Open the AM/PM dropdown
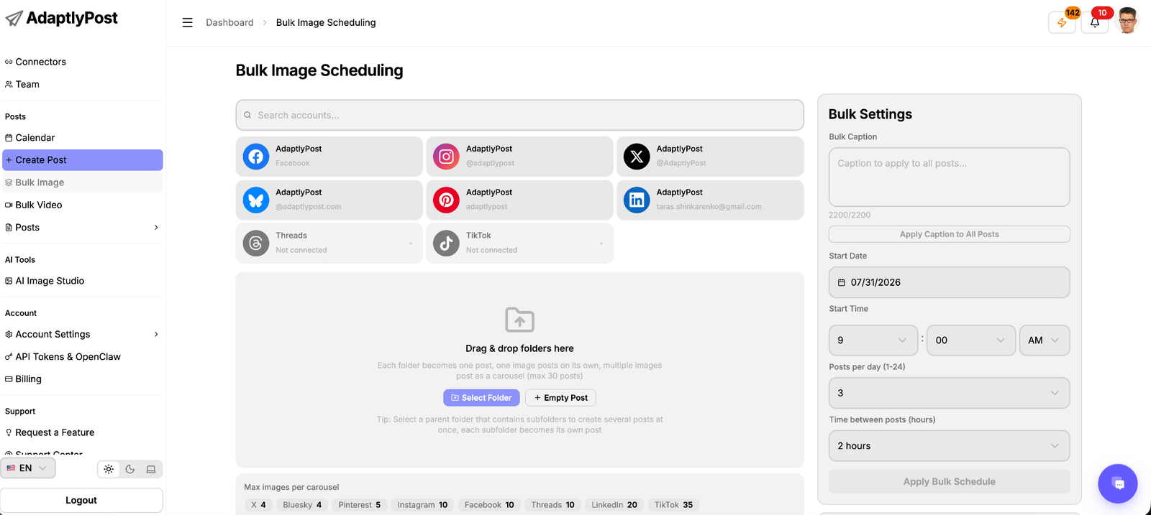Image resolution: width=1151 pixels, height=515 pixels. [1045, 340]
